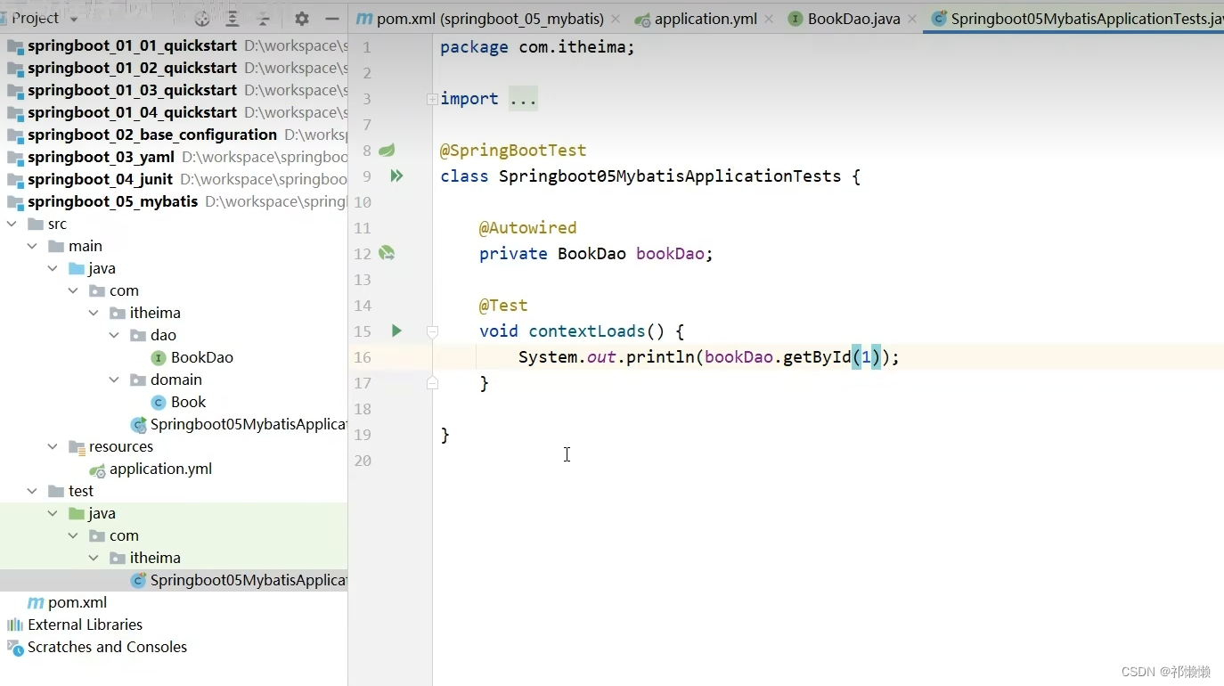Viewport: 1224px width, 686px height.
Task: Run the contextLoads test from the gutter
Action: coord(397,331)
